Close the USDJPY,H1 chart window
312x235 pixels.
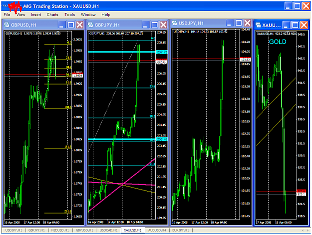click(247, 23)
